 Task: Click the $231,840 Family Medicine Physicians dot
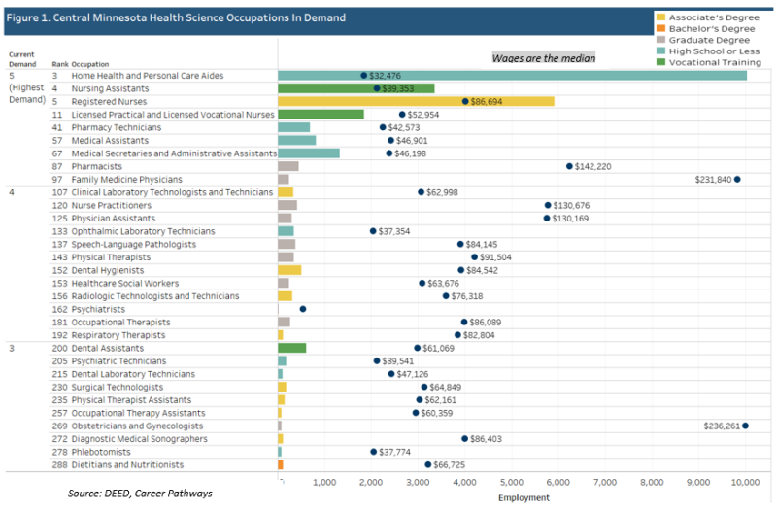(737, 179)
